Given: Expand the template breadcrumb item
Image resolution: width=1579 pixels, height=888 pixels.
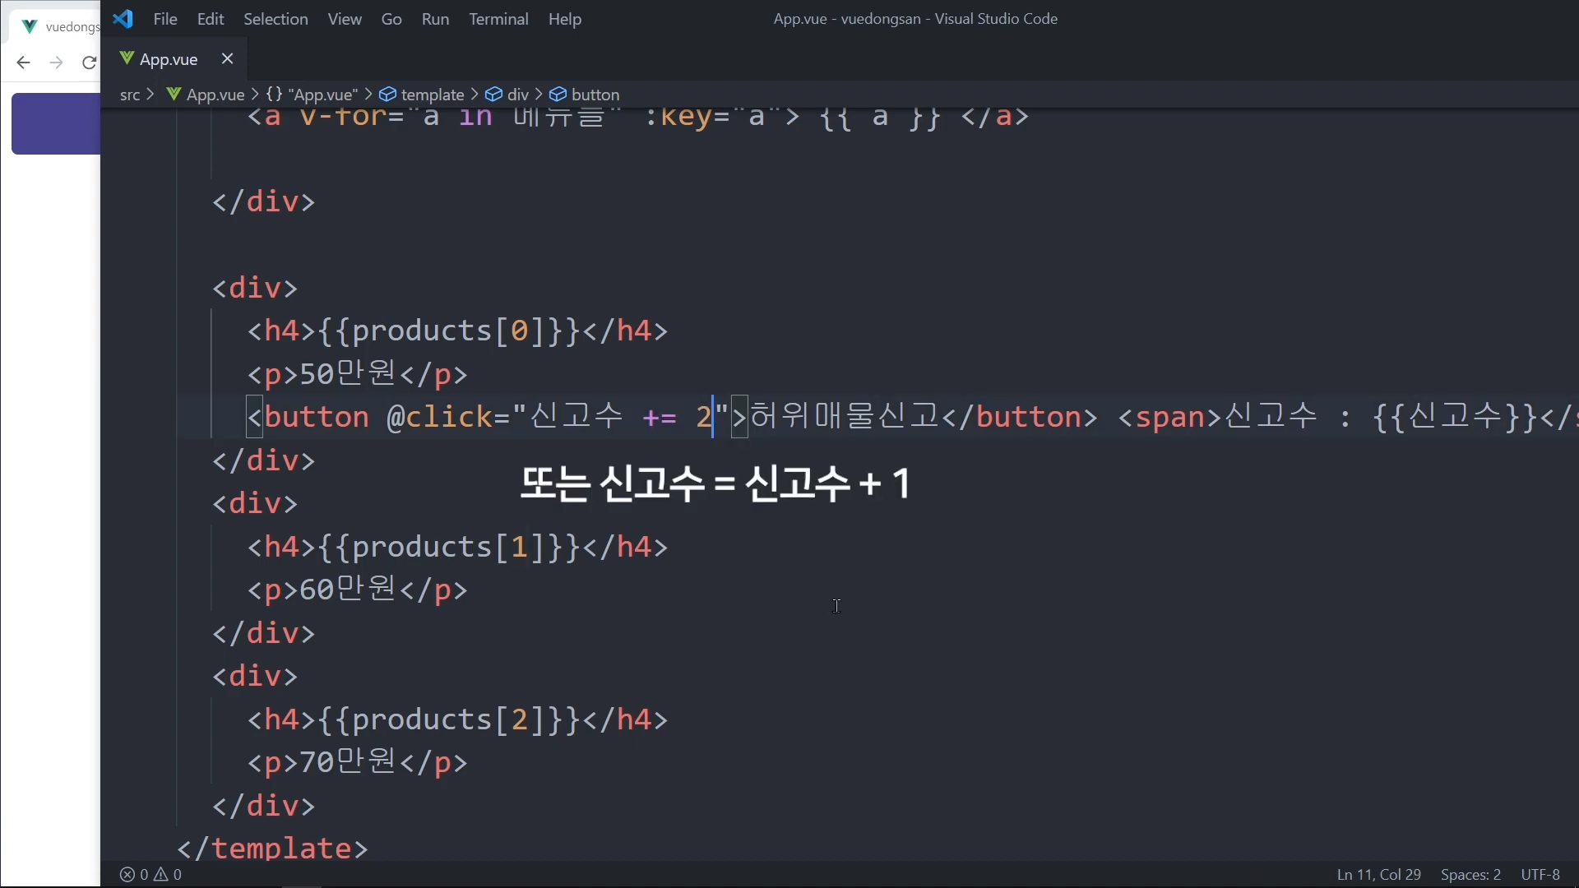Looking at the screenshot, I should [x=433, y=95].
